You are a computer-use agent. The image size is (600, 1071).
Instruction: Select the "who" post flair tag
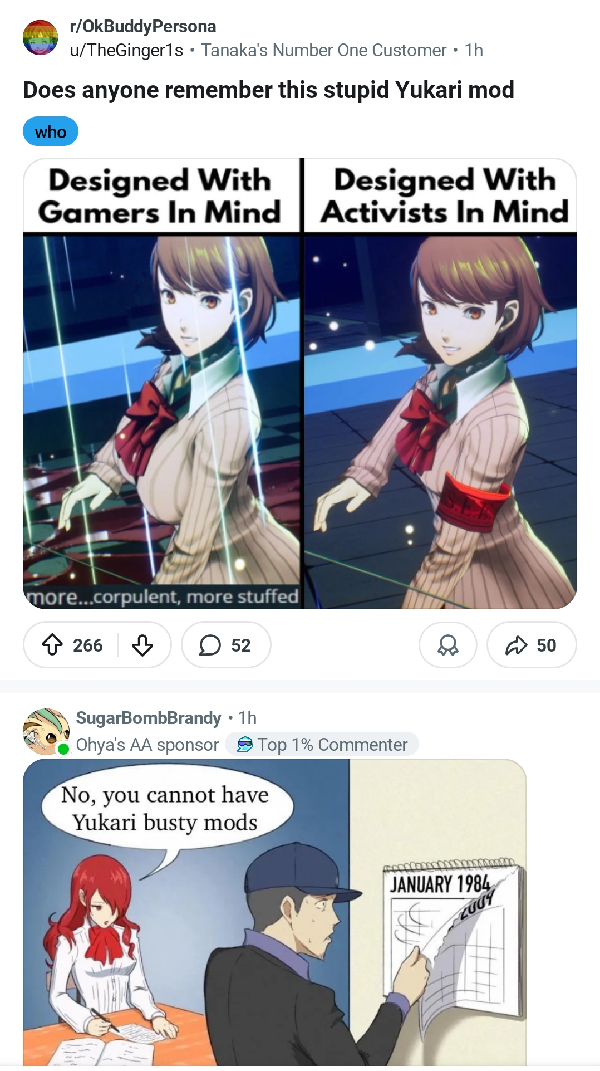pos(51,131)
